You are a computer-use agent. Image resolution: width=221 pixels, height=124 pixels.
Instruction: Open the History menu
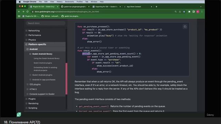[x=59, y=2]
